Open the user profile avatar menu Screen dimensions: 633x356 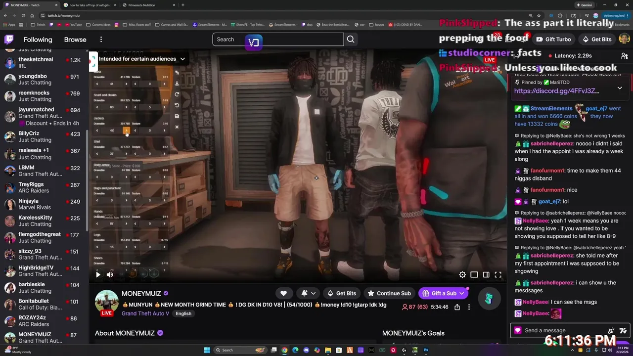[624, 39]
